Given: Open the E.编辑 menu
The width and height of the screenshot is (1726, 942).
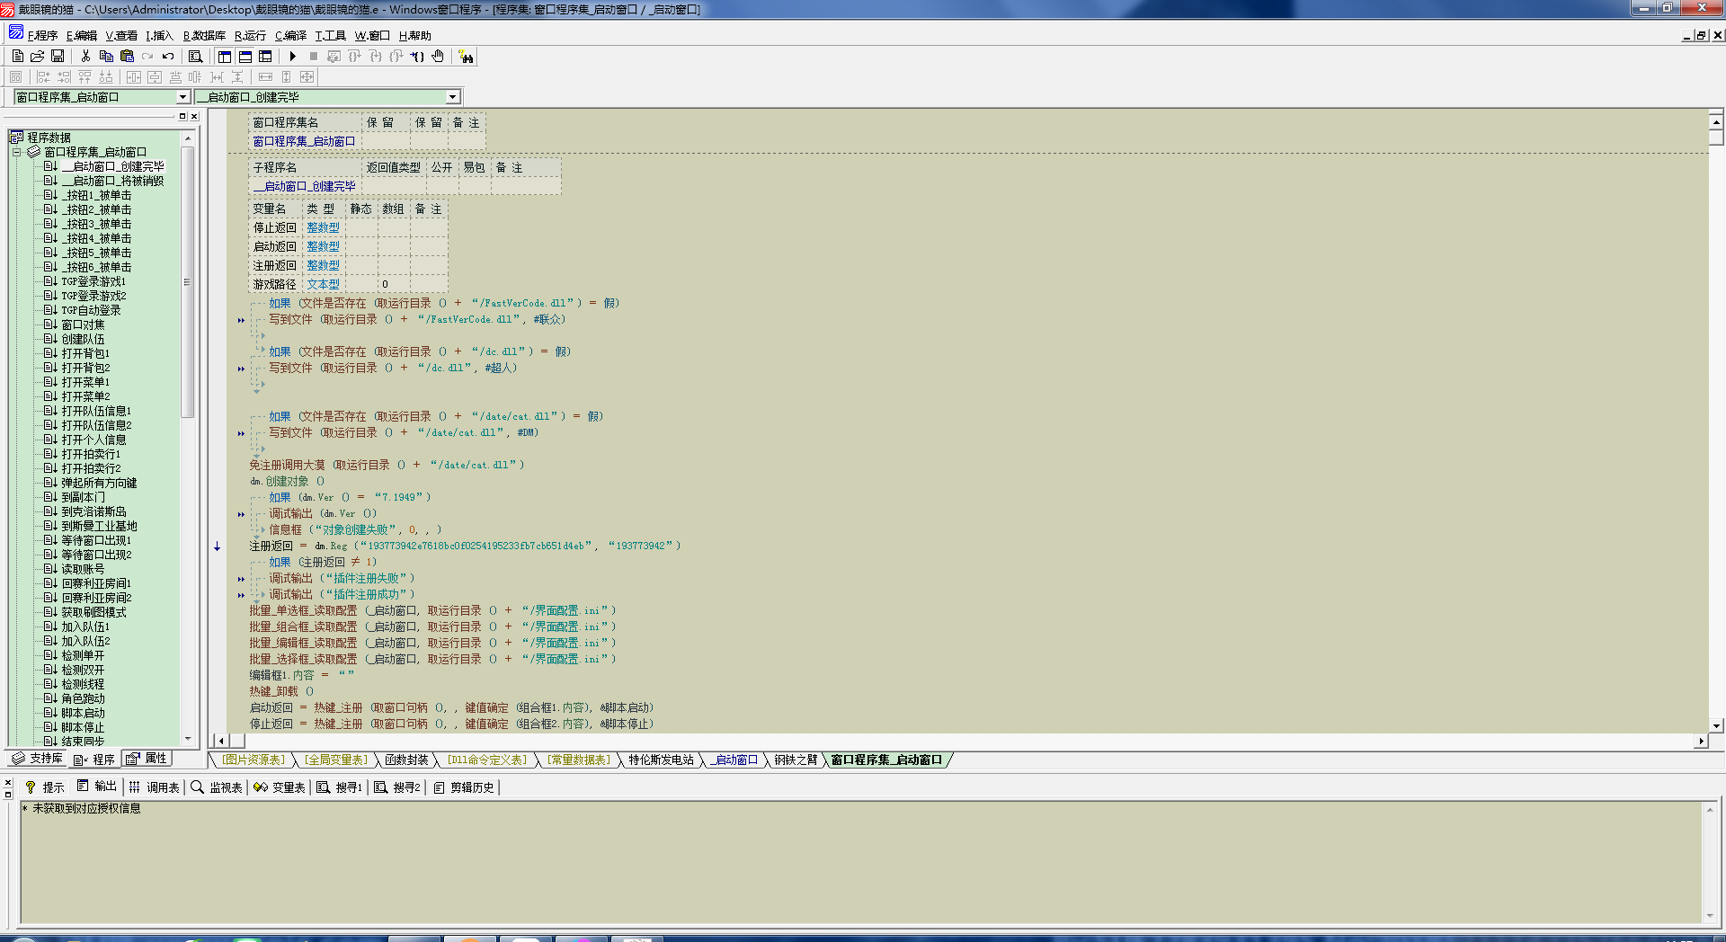Looking at the screenshot, I should 81,36.
